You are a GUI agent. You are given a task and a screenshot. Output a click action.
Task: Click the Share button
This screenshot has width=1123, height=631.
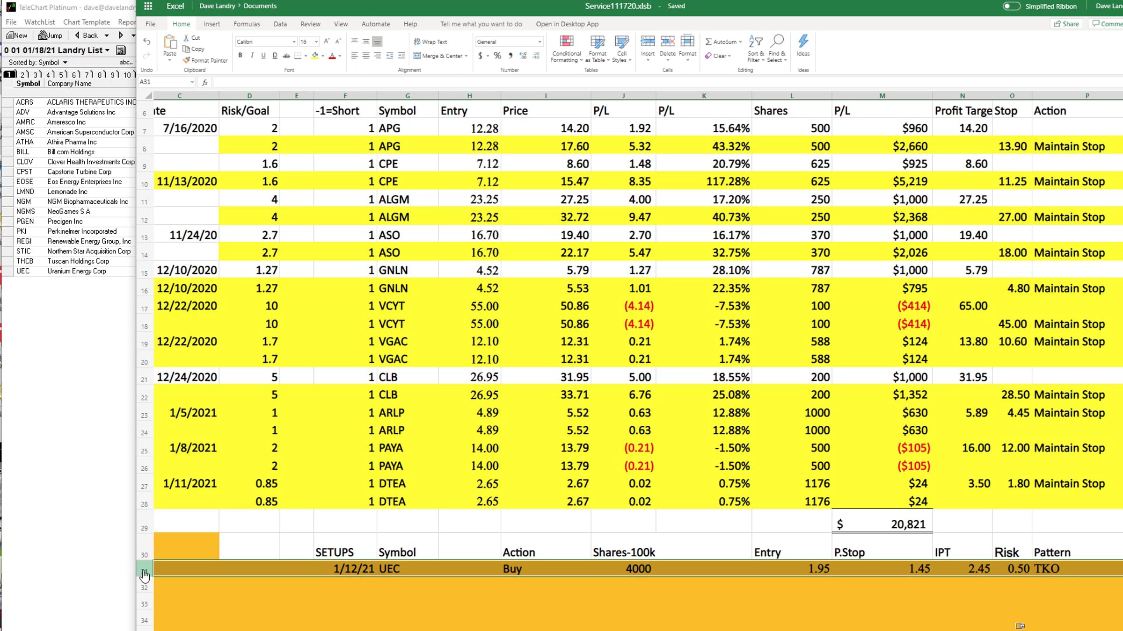1066,24
